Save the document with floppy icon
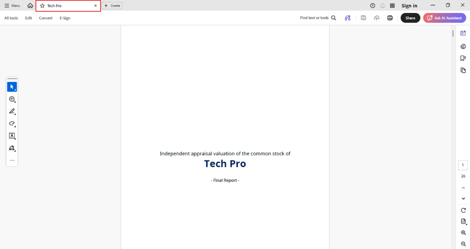The image size is (470, 249). coord(363,18)
